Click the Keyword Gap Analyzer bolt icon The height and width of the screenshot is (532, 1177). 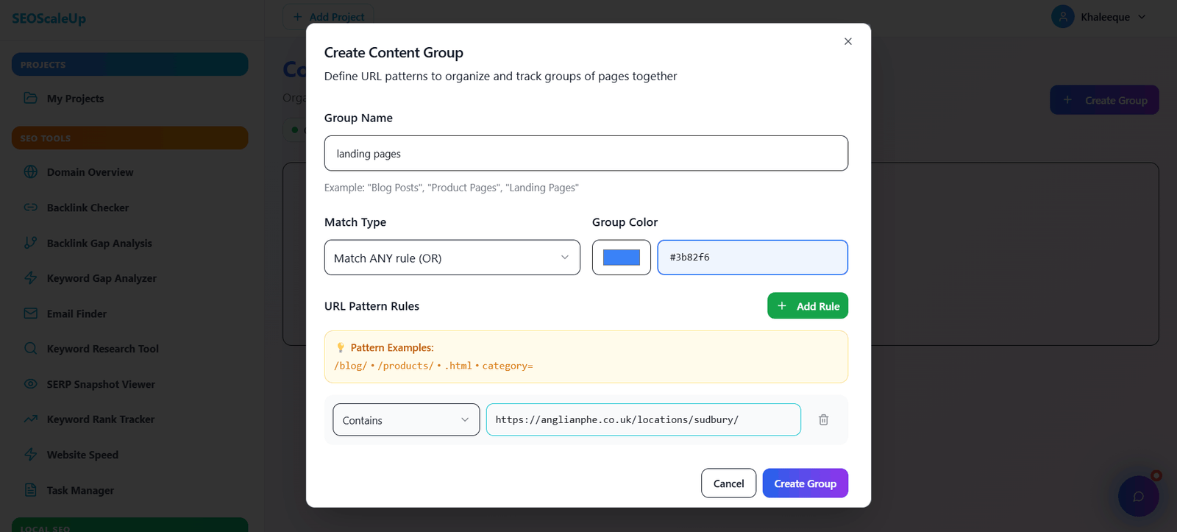[30, 278]
